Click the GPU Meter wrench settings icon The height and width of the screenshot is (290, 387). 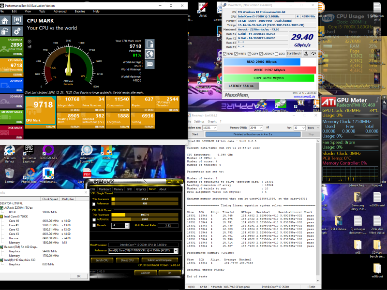coord(384,102)
